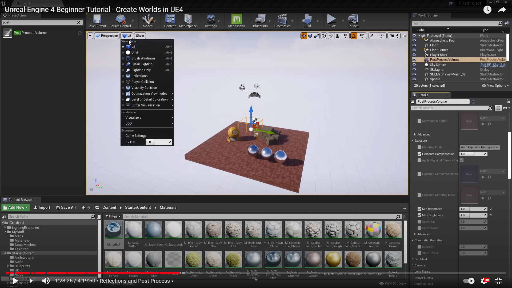Screen dimensions: 512x288
Task: Select the M_Metal_Gold material thumbnail
Action: click(333, 259)
